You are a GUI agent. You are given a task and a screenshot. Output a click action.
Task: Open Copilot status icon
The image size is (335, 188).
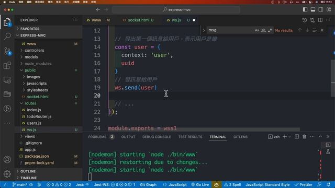click(x=216, y=184)
